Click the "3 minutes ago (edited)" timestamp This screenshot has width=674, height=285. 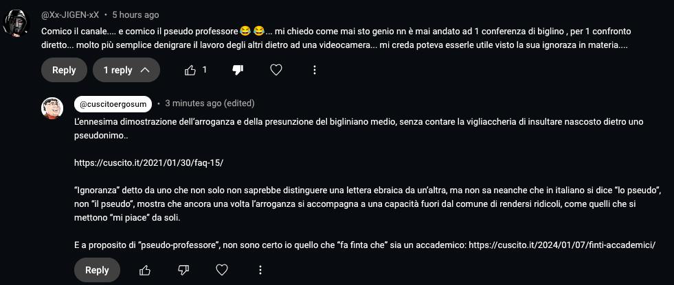(x=210, y=104)
